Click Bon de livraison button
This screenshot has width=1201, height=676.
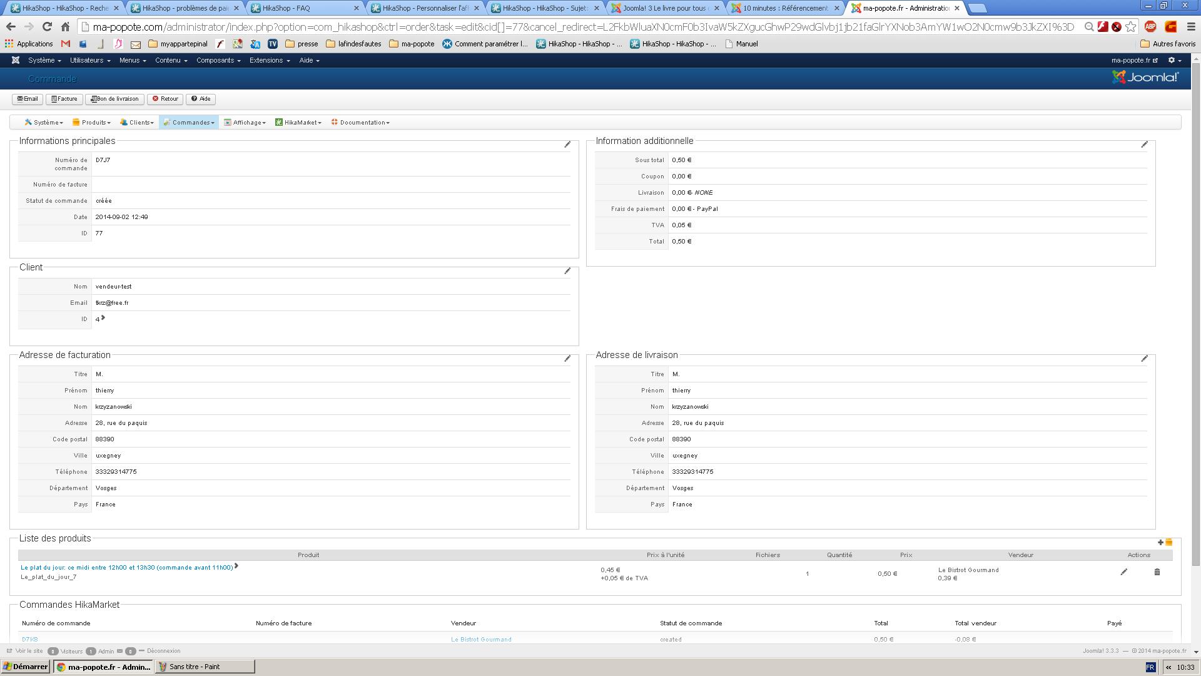[x=114, y=99]
